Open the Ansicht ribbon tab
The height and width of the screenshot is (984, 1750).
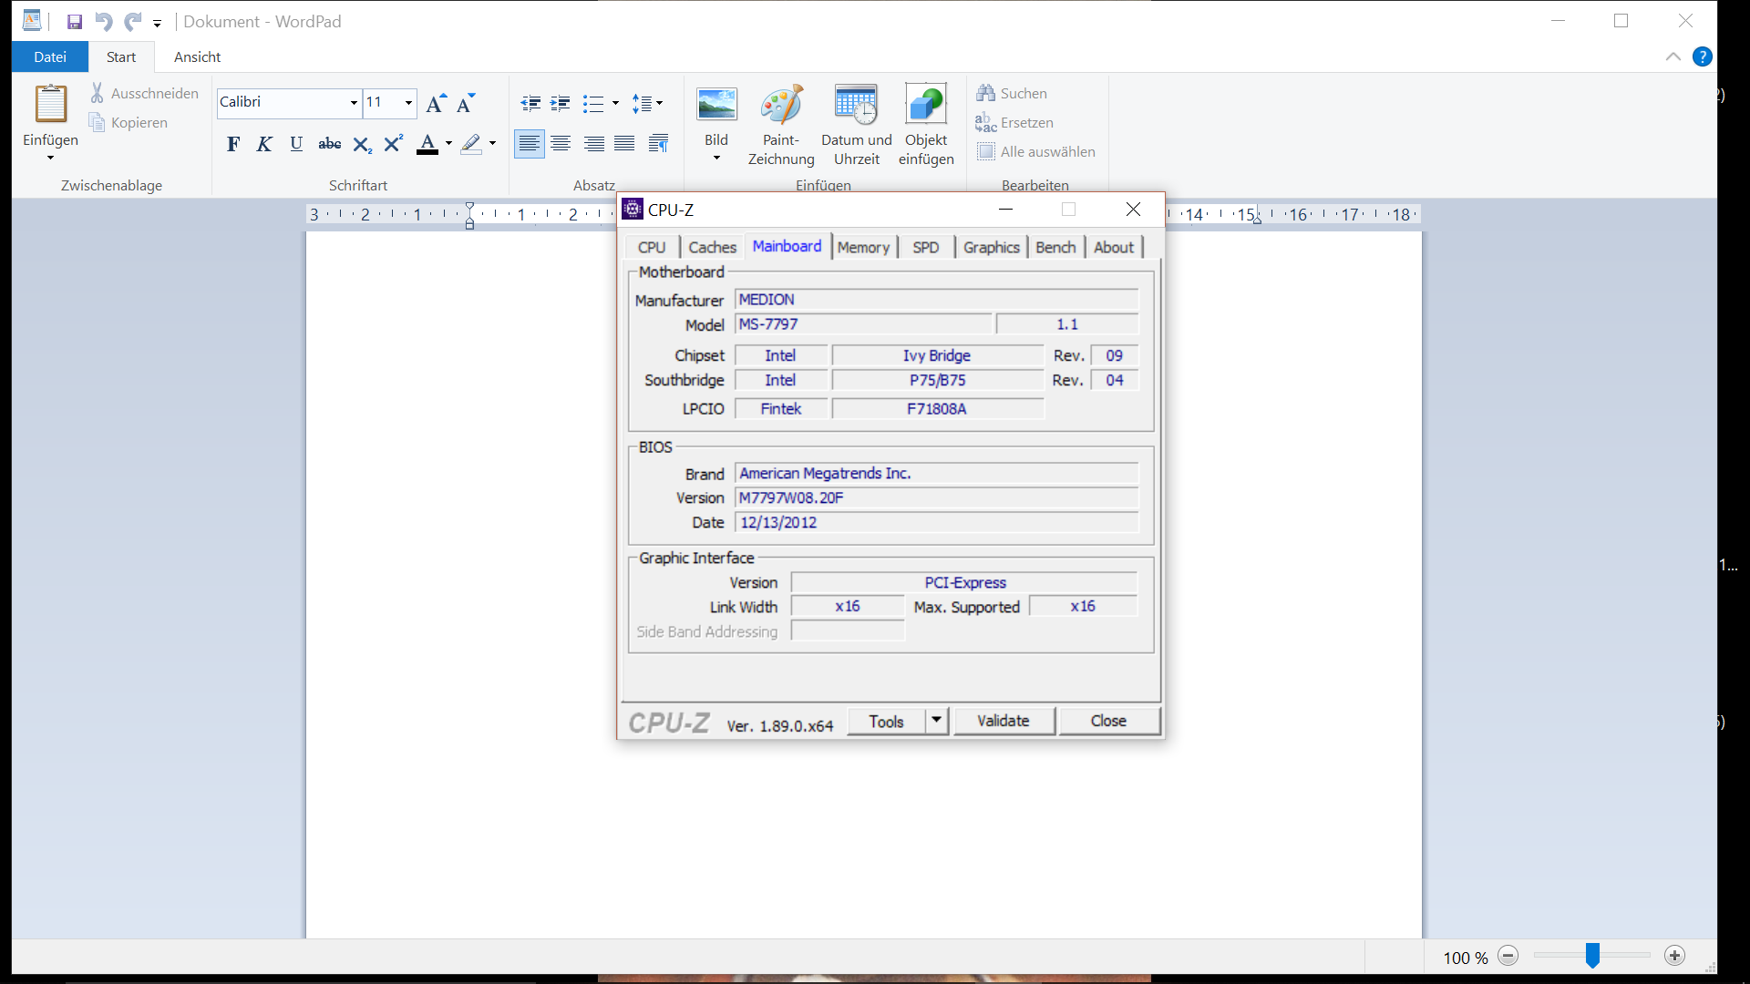click(x=197, y=56)
